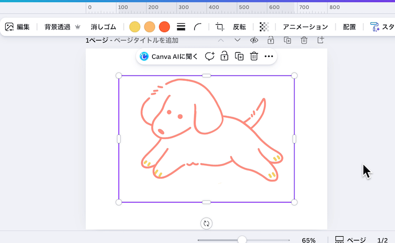Screen dimensions: 395x243
Task: Open the 編集 image edit button
Action: pos(17,27)
